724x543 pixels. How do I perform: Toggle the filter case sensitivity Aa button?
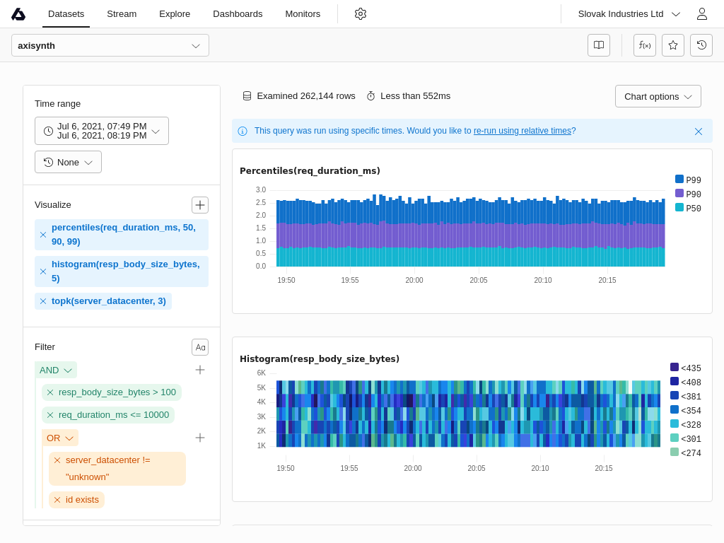pyautogui.click(x=200, y=347)
